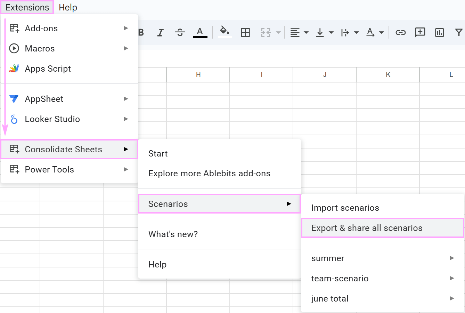Expand team-scenario submenu arrow
Screen dimensions: 465x313
tap(452, 278)
